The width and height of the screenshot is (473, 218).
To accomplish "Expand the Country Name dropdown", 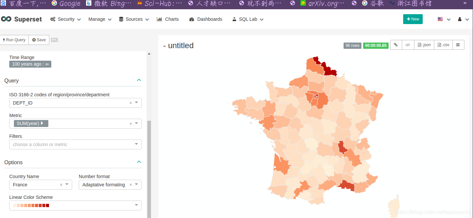I will point(67,185).
